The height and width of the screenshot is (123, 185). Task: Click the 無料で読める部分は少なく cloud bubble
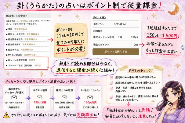[85, 67]
